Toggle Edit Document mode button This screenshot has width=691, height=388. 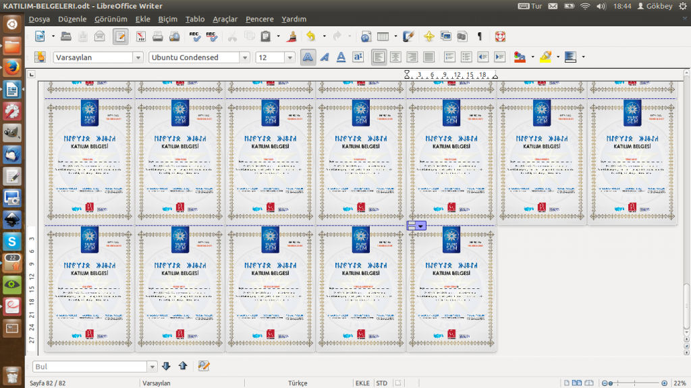tap(120, 36)
